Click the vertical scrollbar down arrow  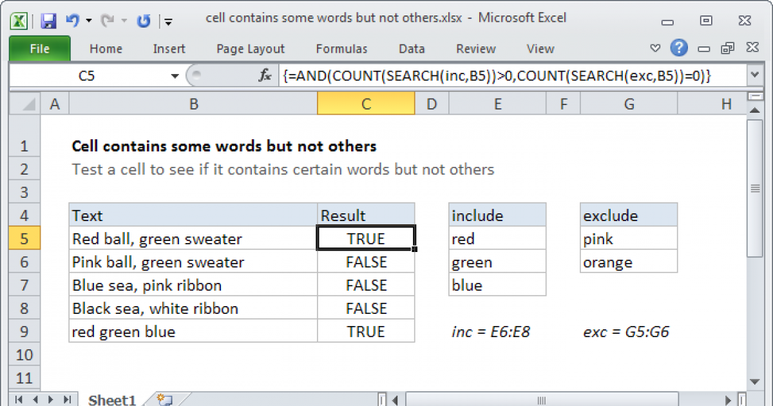pyautogui.click(x=754, y=380)
